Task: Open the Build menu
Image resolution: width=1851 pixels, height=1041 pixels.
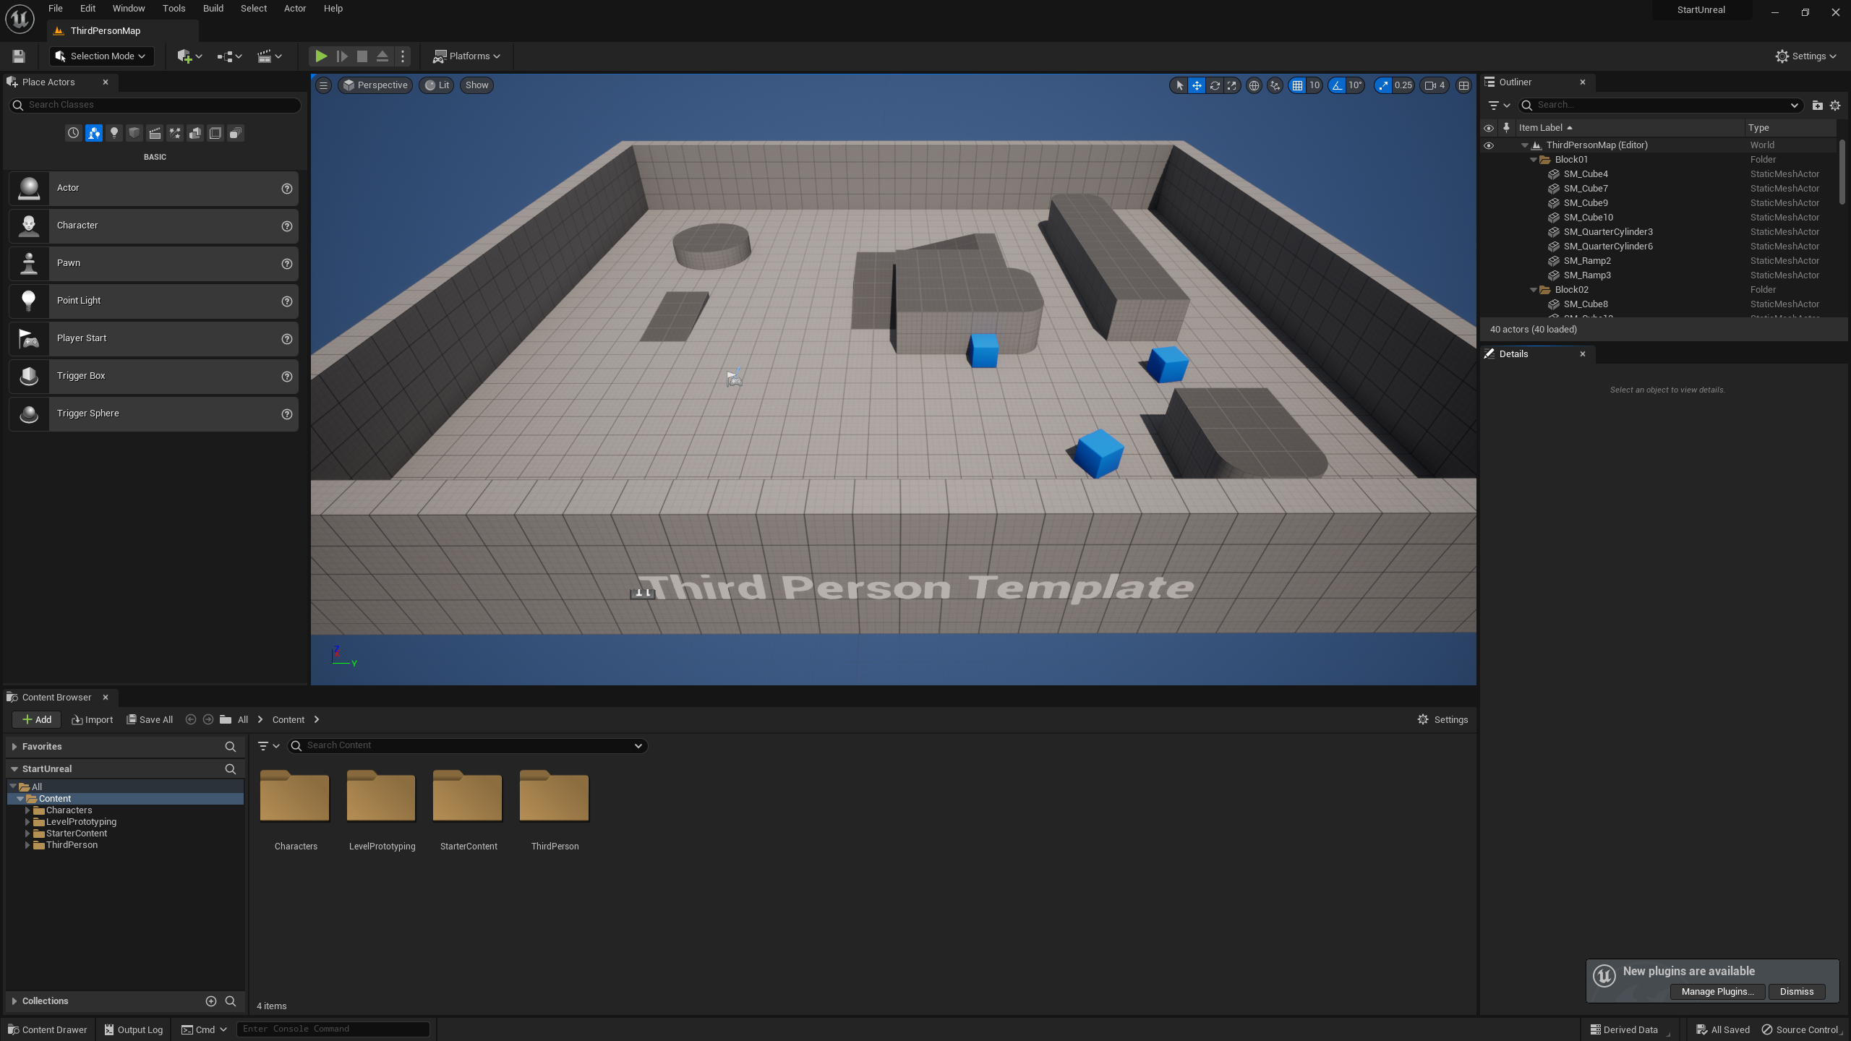Action: [213, 9]
